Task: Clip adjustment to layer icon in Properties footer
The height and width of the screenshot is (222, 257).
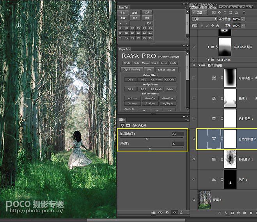Action: [x=154, y=213]
